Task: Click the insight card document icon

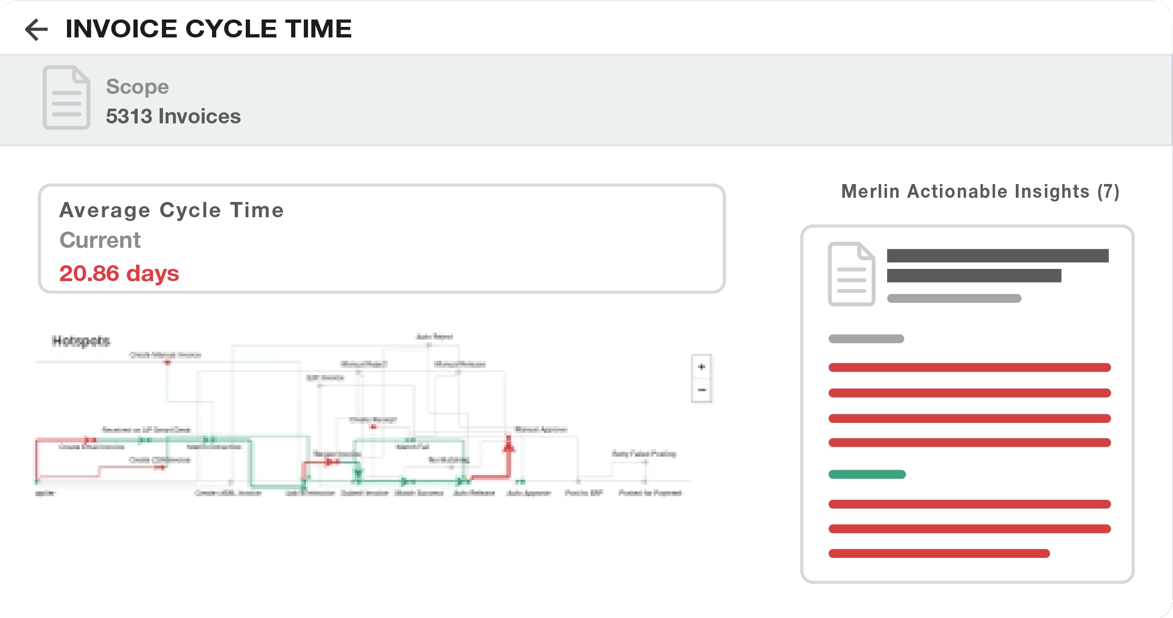Action: (851, 274)
